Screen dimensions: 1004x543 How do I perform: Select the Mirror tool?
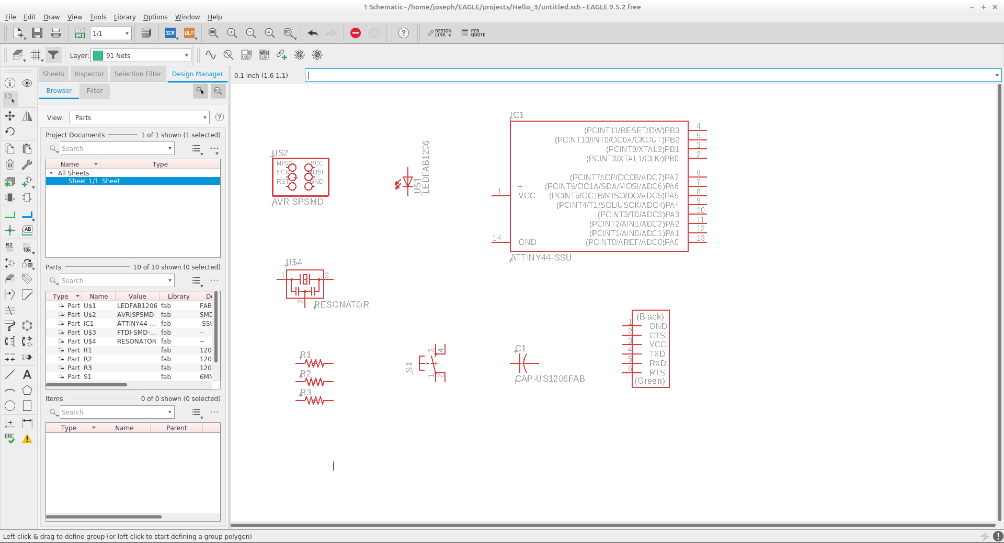click(27, 116)
